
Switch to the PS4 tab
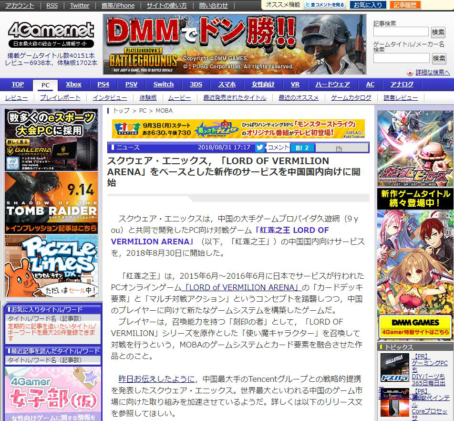click(103, 84)
